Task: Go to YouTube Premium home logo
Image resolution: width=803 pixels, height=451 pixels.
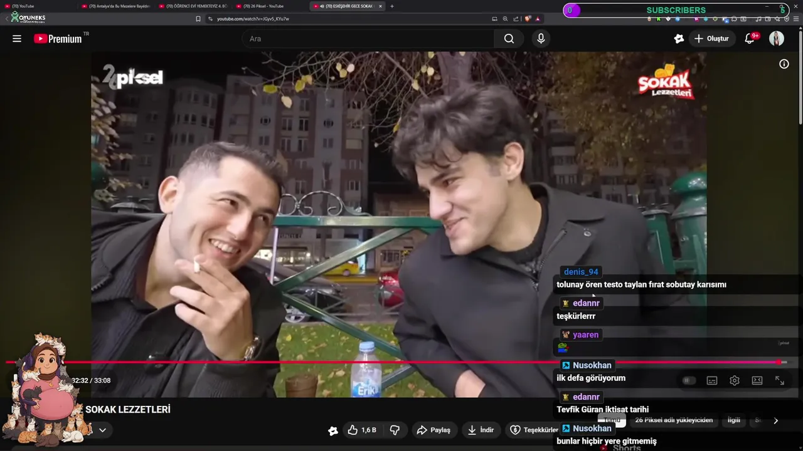Action: (x=58, y=39)
